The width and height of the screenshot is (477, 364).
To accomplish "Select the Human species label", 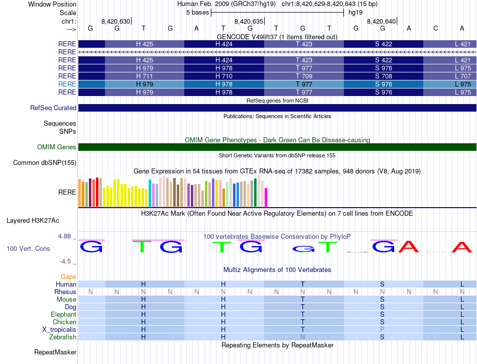I will click(66, 284).
